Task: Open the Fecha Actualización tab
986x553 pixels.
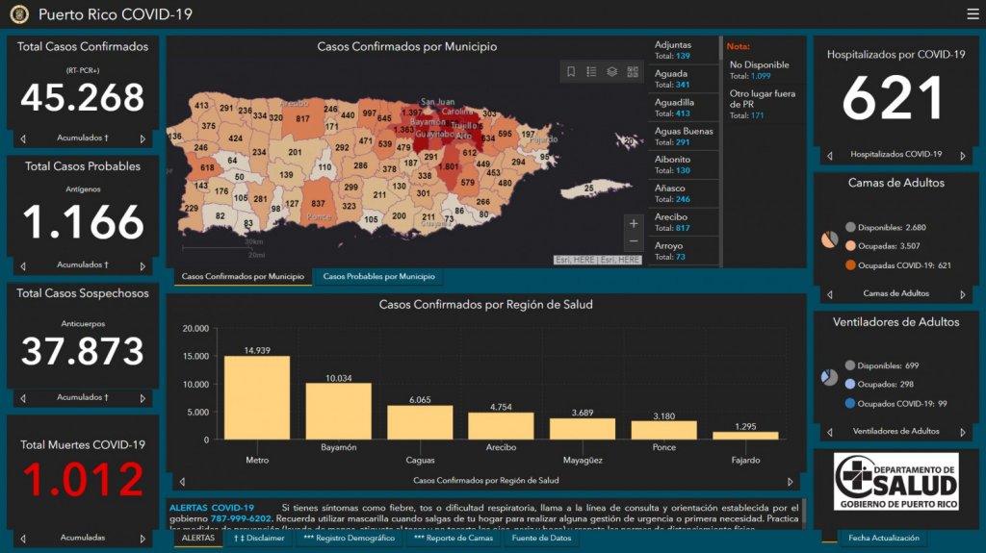Action: click(883, 539)
